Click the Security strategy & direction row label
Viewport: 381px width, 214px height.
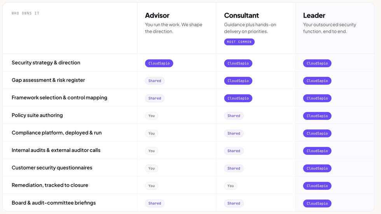[46, 63]
